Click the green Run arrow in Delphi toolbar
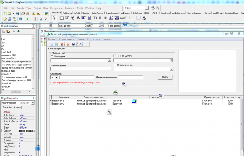The height and width of the screenshot is (156, 244). (27, 19)
